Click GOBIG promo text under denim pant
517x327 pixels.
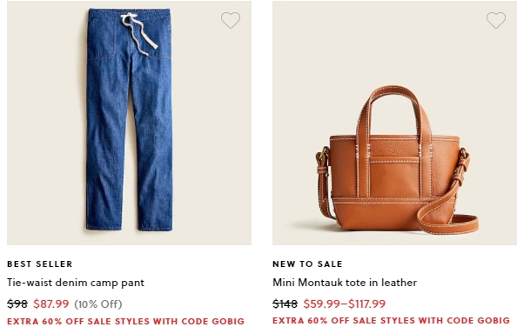point(125,321)
